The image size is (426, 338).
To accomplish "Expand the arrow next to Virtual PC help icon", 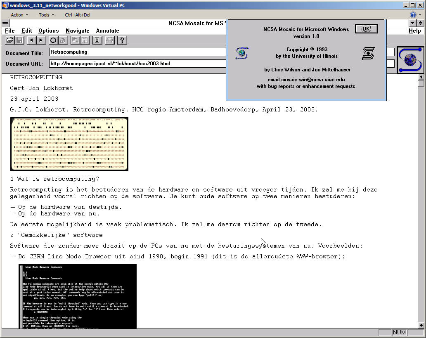I will coord(420,15).
